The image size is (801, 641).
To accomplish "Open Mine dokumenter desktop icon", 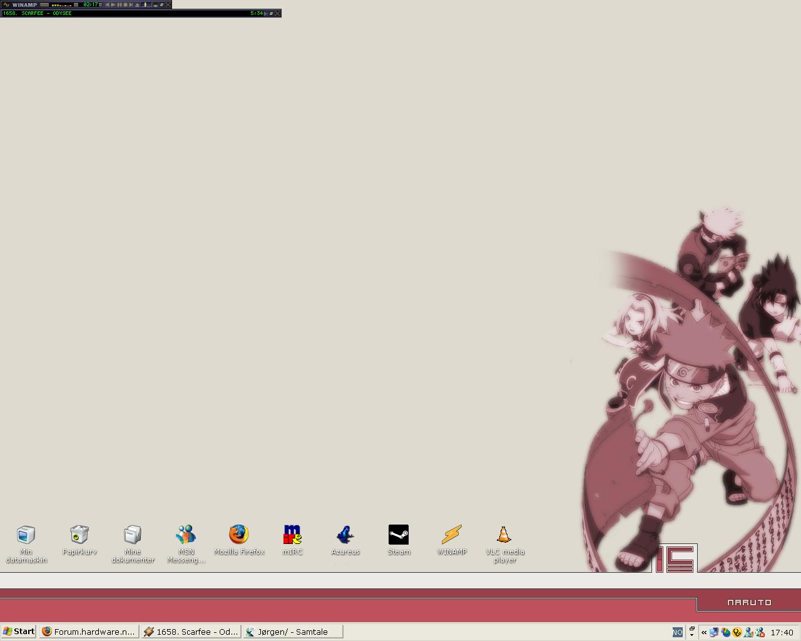I will pyautogui.click(x=133, y=543).
